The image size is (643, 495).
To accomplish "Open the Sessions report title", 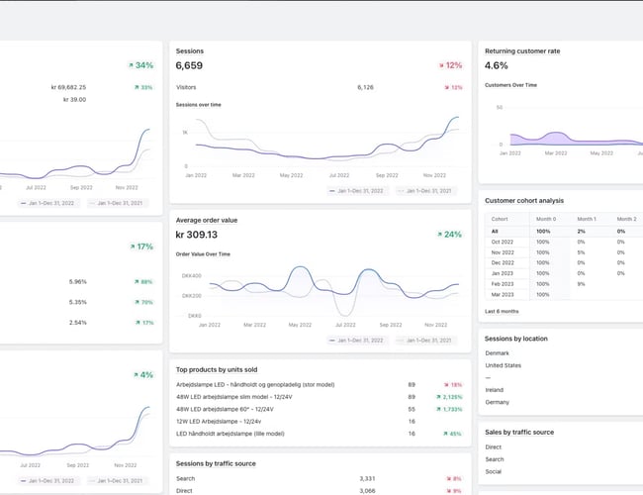I will [x=190, y=51].
